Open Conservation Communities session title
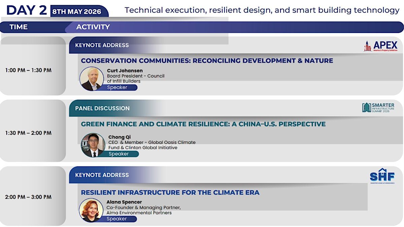Screen dimensions: 404x227 click(207, 61)
